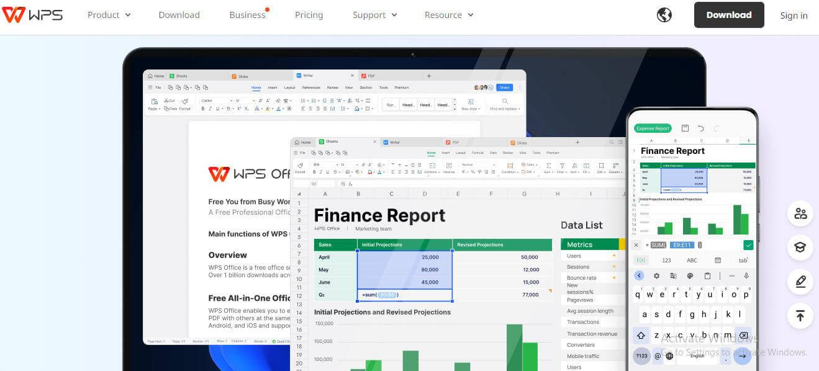
Task: Toggle italic formatting in the Sheets toolbar
Action: (321, 172)
